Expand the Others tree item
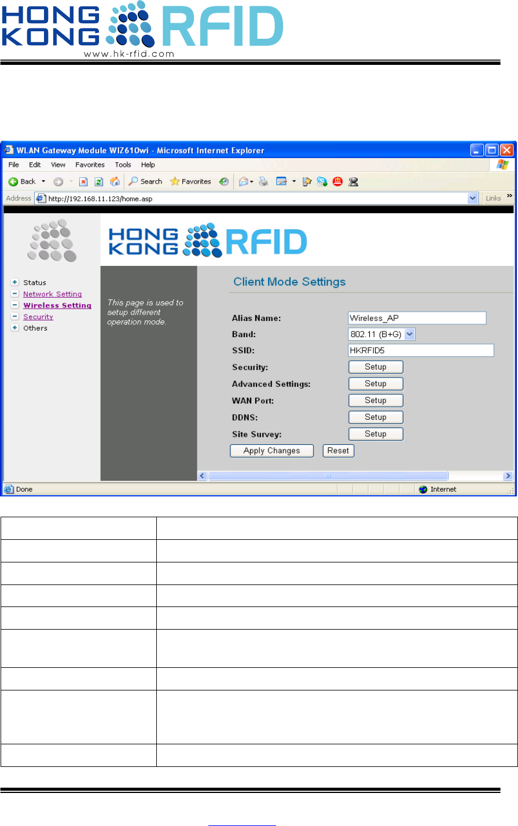Viewport: 518px width, 826px height. 15,328
